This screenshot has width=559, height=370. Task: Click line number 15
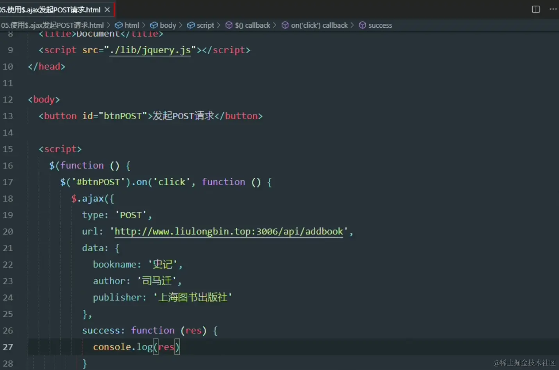(8, 149)
